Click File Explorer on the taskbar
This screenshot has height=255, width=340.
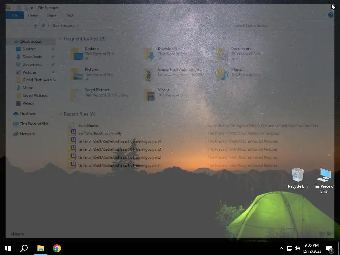[41, 248]
